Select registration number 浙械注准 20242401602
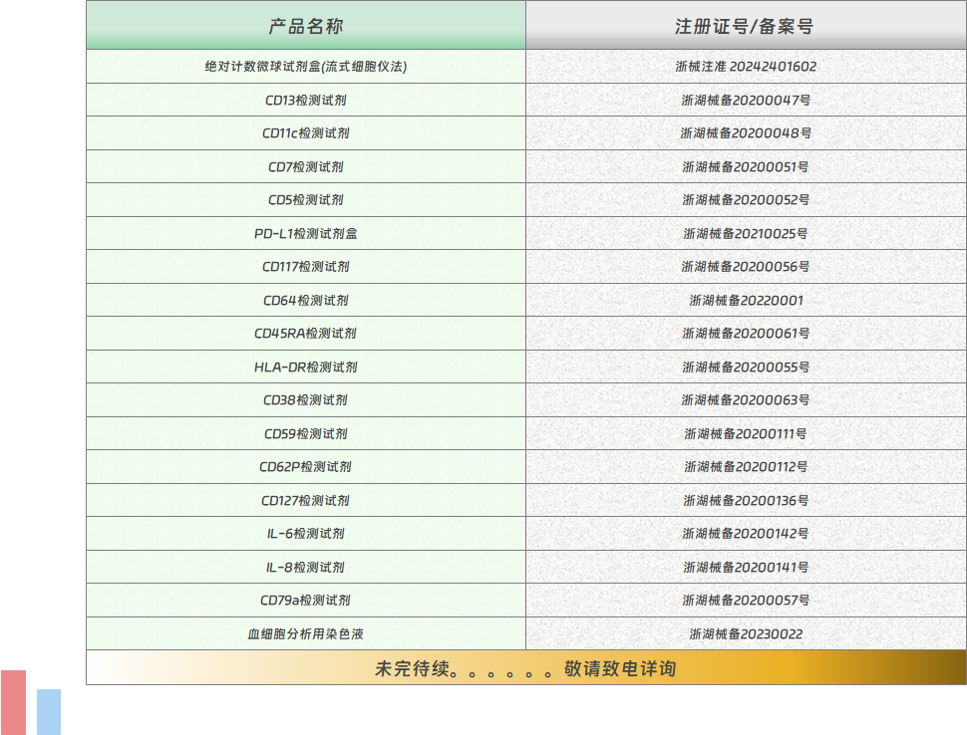The width and height of the screenshot is (967, 735). (x=746, y=67)
